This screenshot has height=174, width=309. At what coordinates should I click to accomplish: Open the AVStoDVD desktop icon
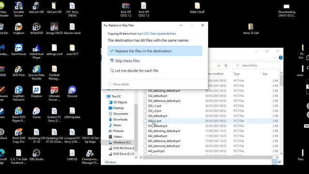pos(37,29)
